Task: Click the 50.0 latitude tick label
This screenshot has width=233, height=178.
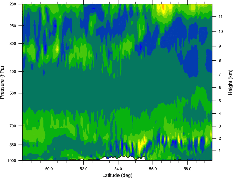Action: tap(49, 169)
